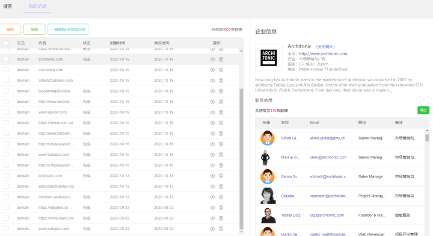Click the orange 删除 button
This screenshot has height=236, width=433.
10,29
